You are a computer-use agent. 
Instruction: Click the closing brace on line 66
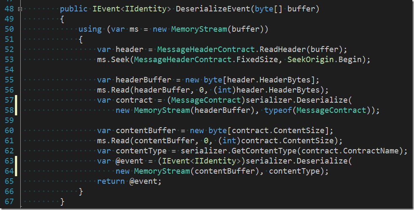point(81,191)
